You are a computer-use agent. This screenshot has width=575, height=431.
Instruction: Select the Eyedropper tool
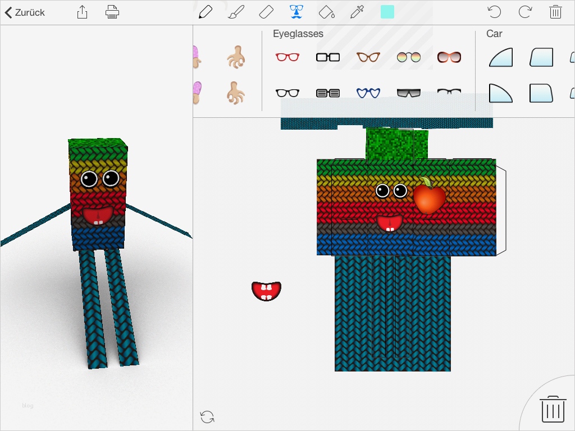tap(357, 12)
